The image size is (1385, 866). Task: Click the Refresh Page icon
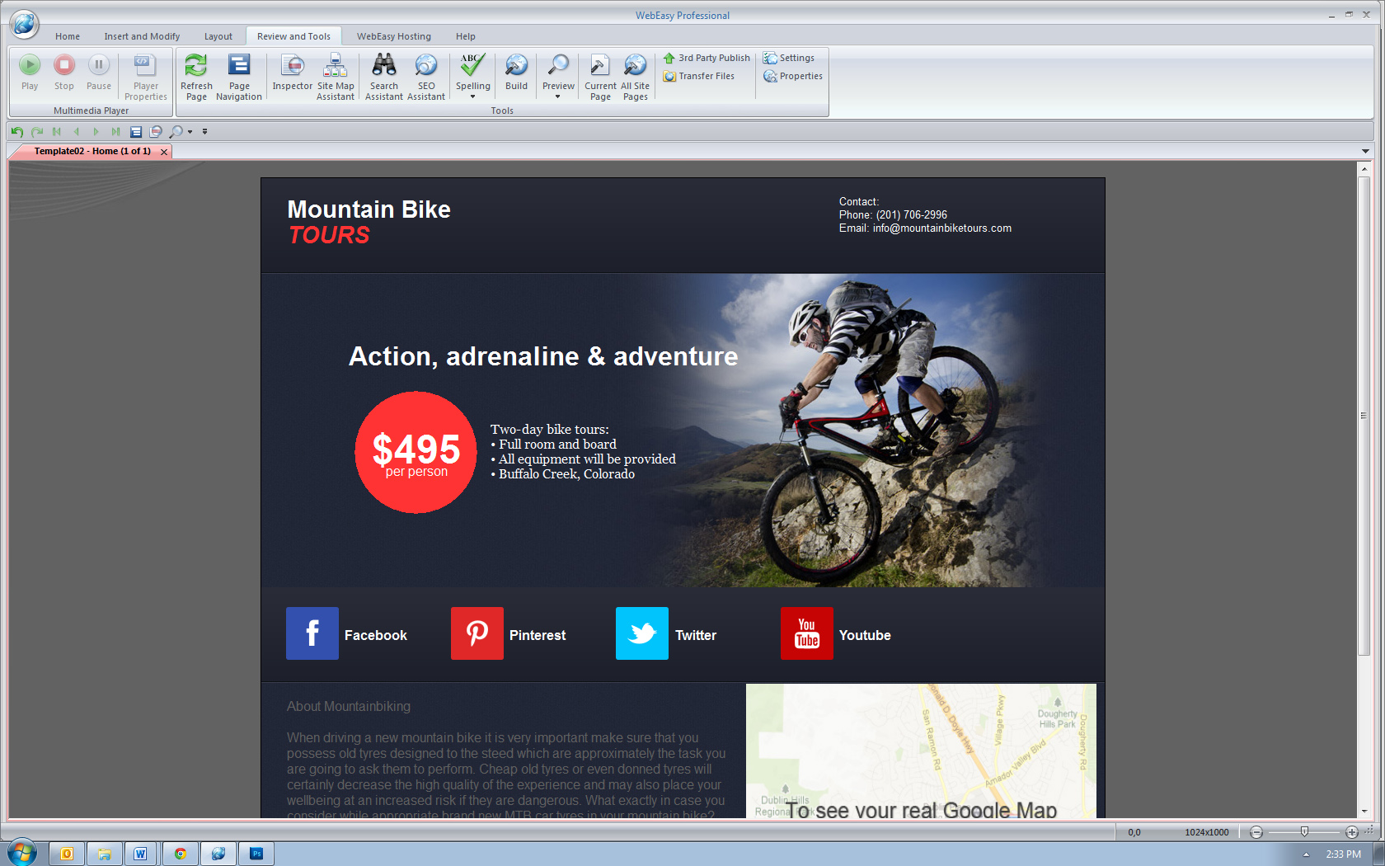196,66
